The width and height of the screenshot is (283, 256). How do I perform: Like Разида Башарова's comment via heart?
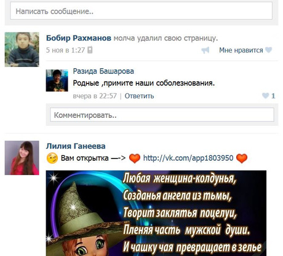(265, 96)
